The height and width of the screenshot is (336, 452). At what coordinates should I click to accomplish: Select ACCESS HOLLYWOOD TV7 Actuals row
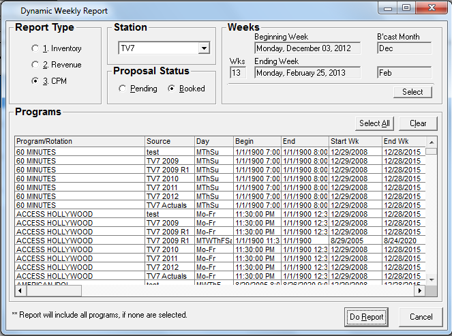tap(79, 276)
